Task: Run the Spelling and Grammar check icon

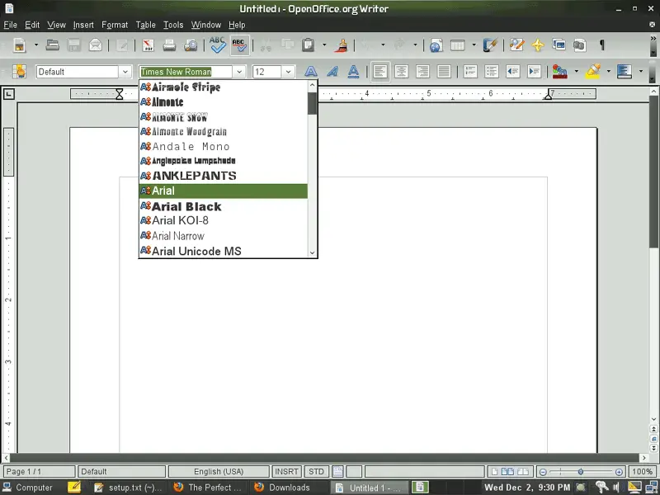Action: (x=218, y=45)
